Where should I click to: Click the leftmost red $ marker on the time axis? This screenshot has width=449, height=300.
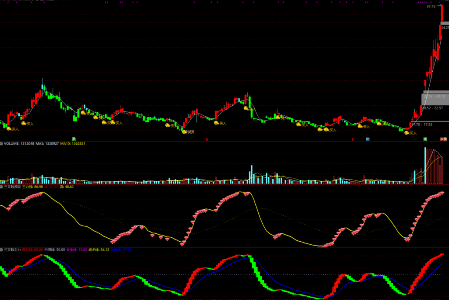(x=207, y=139)
